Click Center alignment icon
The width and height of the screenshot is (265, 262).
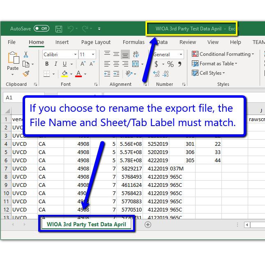point(116,64)
